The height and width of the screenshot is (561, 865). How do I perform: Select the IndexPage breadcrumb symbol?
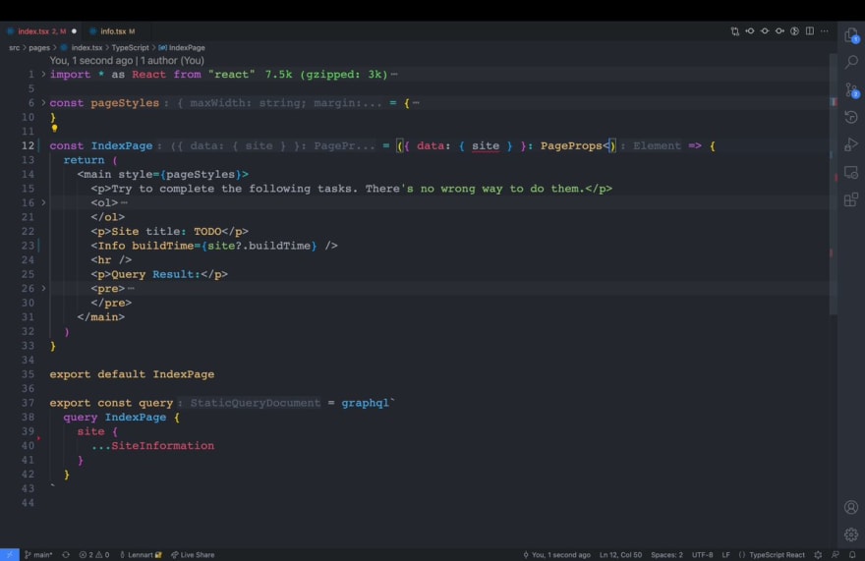click(182, 47)
